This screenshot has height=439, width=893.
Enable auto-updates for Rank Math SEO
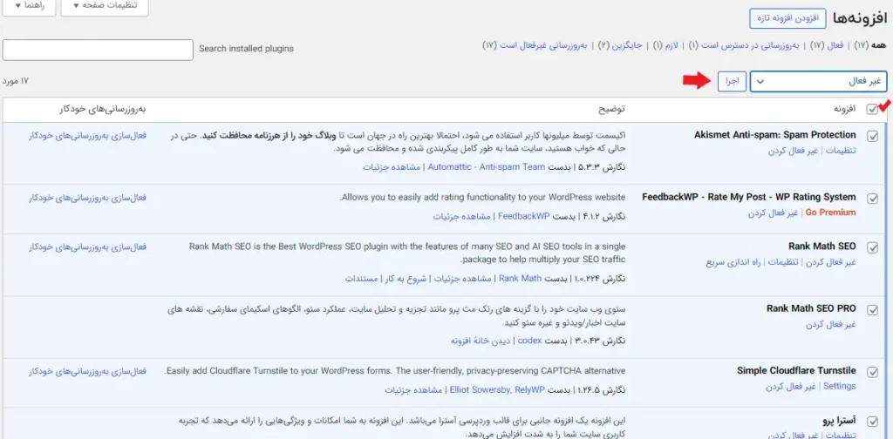pos(87,247)
